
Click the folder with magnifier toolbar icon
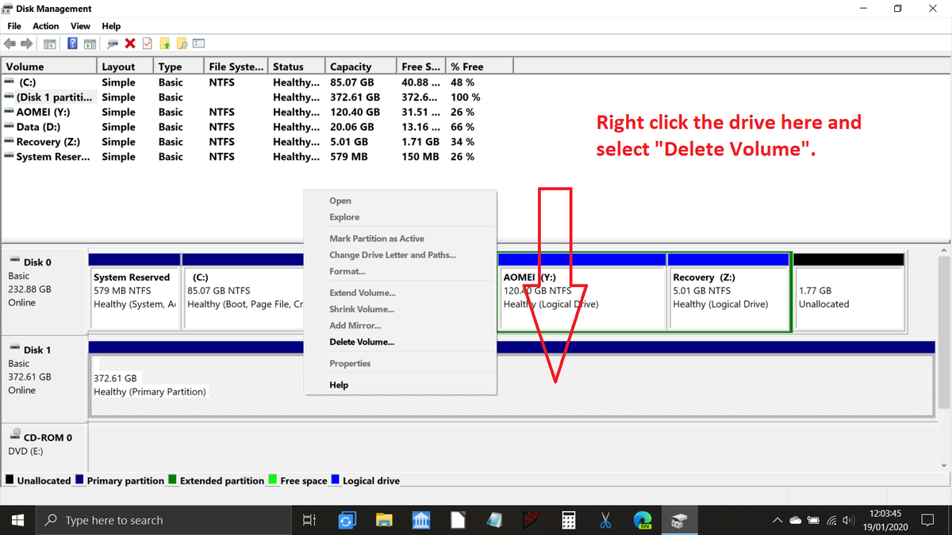(182, 44)
